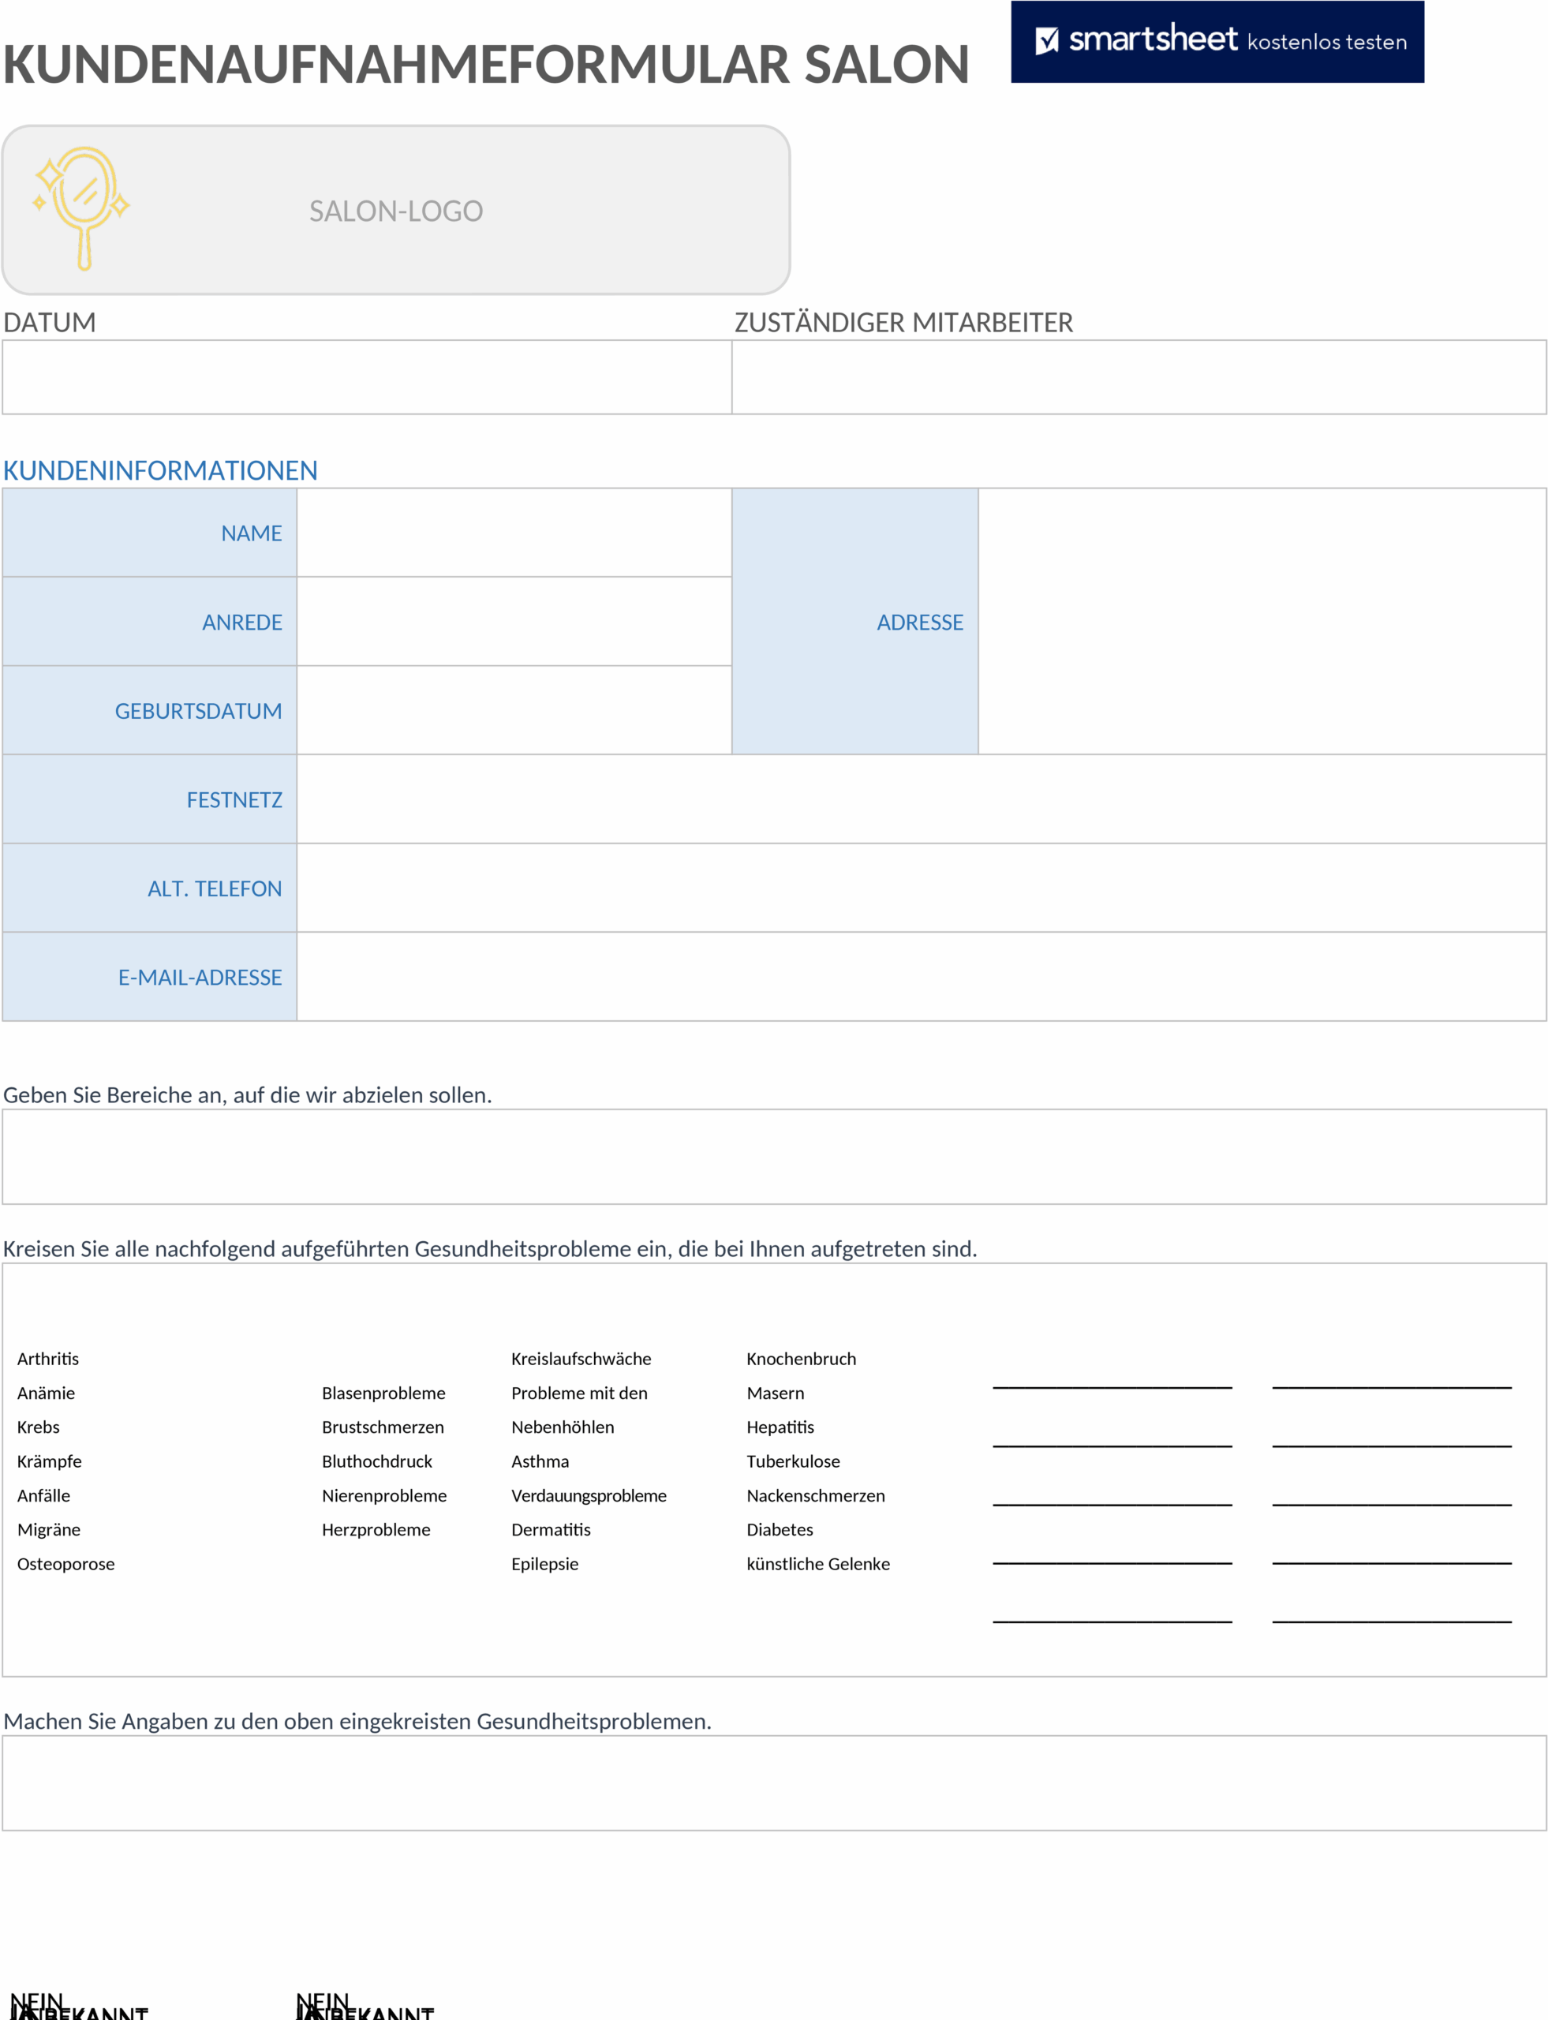Click the word Hepatitis

pyautogui.click(x=780, y=1427)
